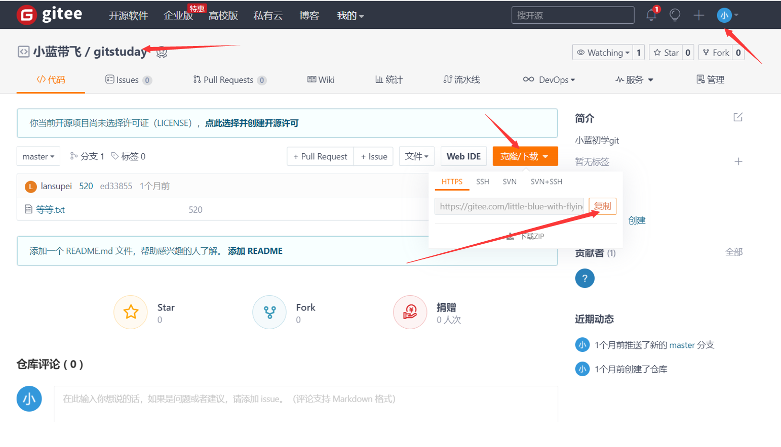
Task: Open the 我的 dropdown in the navbar
Action: pos(350,16)
